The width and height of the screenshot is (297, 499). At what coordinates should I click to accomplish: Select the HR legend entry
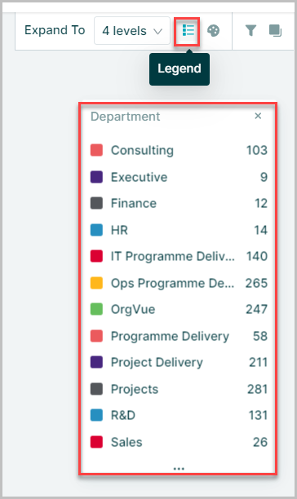(179, 230)
